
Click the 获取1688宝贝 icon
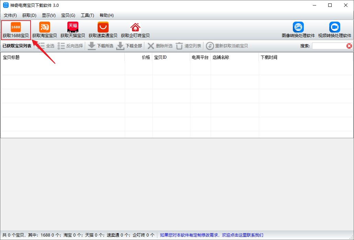(x=16, y=27)
